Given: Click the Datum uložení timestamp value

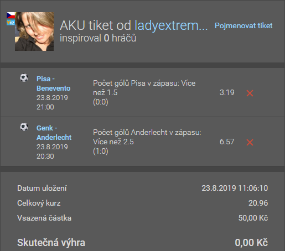Looking at the screenshot, I should coord(235,188).
